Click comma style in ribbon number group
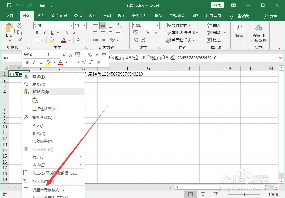The image size is (285, 198). point(156,33)
